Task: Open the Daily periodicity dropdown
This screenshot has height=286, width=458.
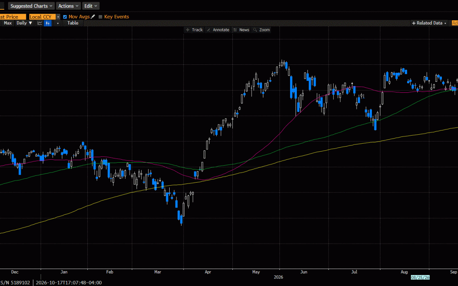Action: coord(24,23)
